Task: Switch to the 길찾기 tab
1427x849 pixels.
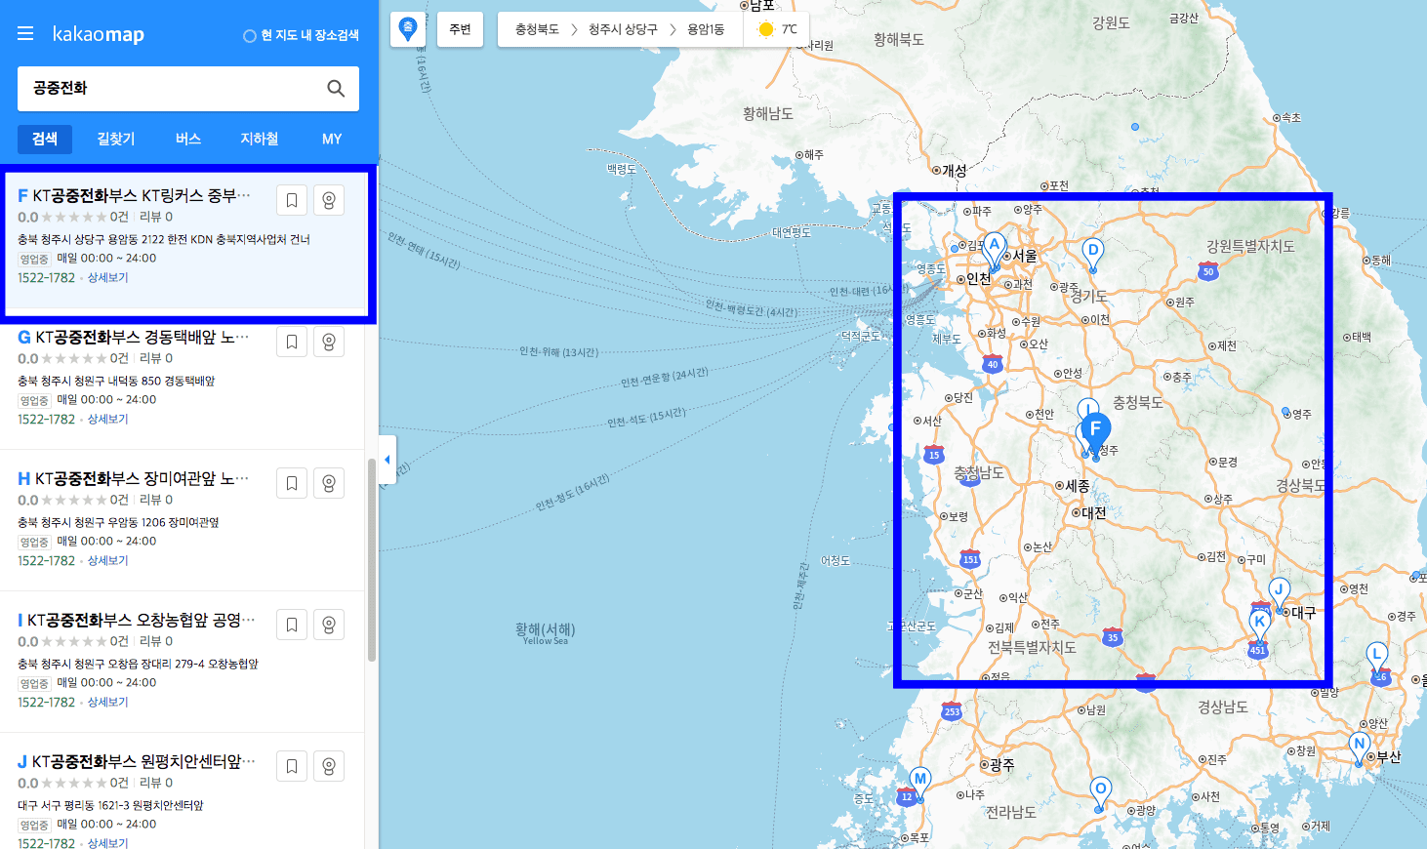Action: click(x=116, y=139)
